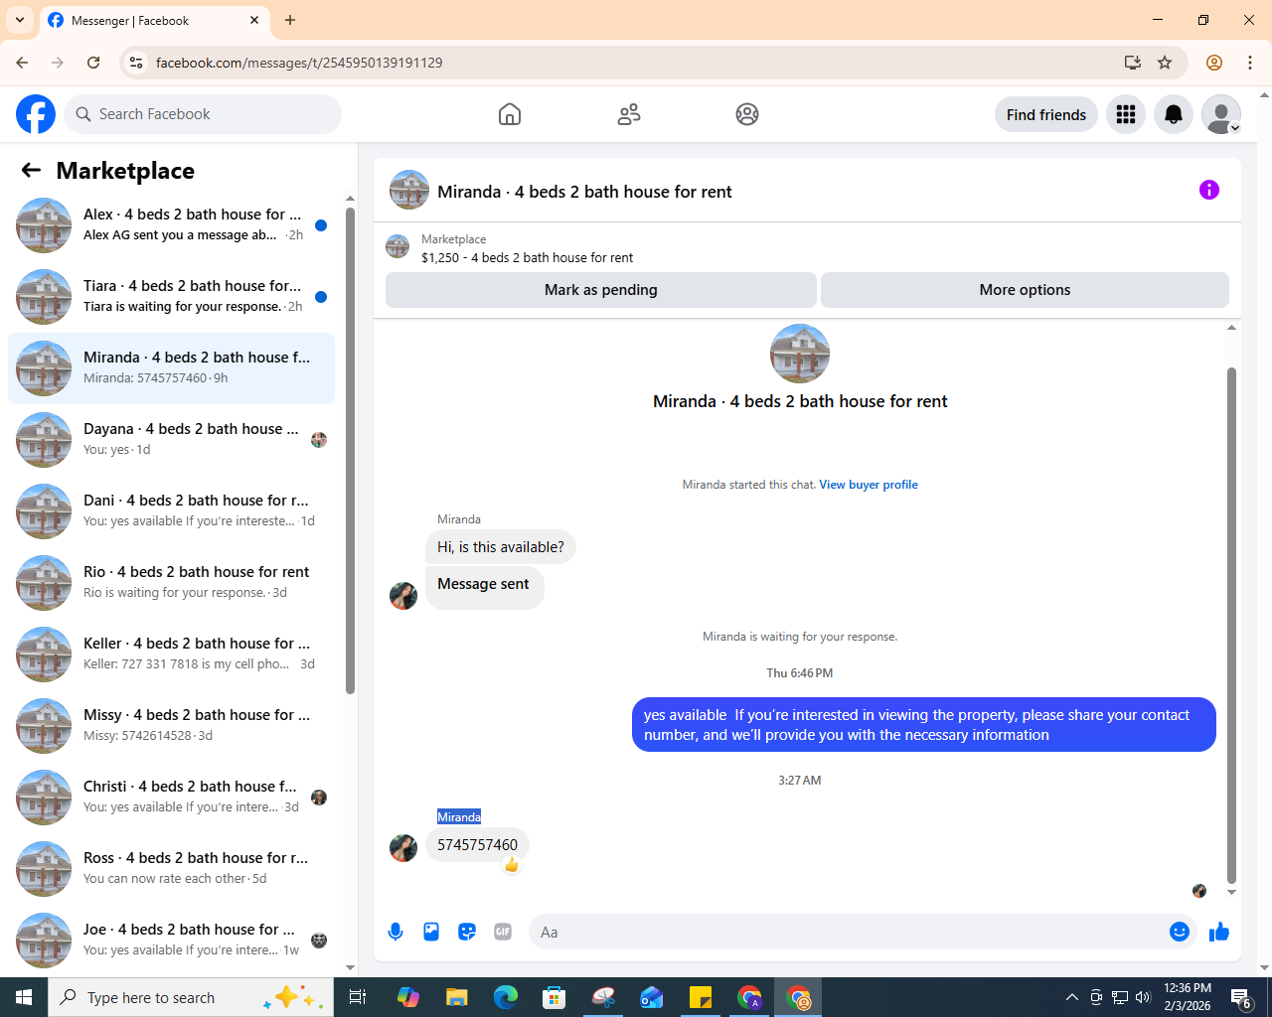Click the Windows taskbar search box
Screen dimensions: 1272x1017
click(191, 997)
